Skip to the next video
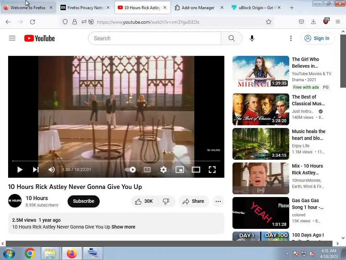The width and height of the screenshot is (346, 260). pyautogui.click(x=36, y=170)
